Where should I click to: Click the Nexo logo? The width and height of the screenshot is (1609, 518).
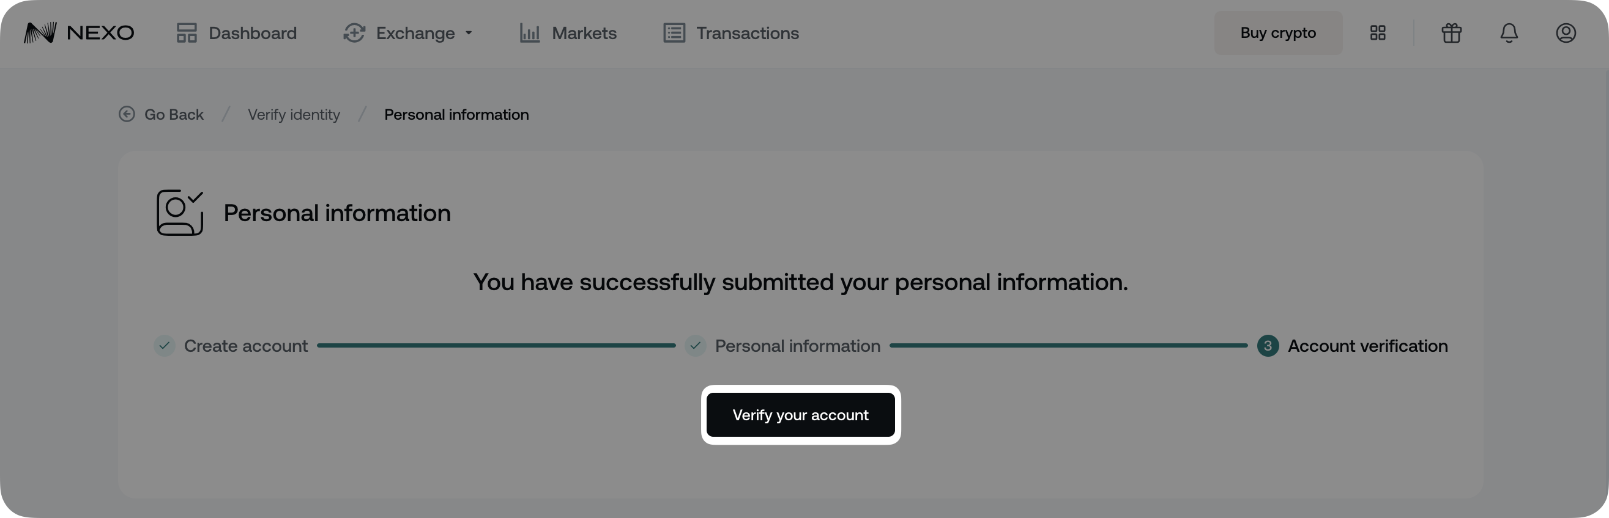point(78,32)
